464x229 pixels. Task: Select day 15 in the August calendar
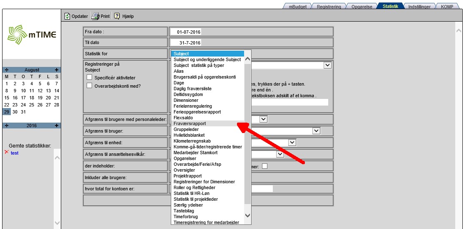point(7,98)
